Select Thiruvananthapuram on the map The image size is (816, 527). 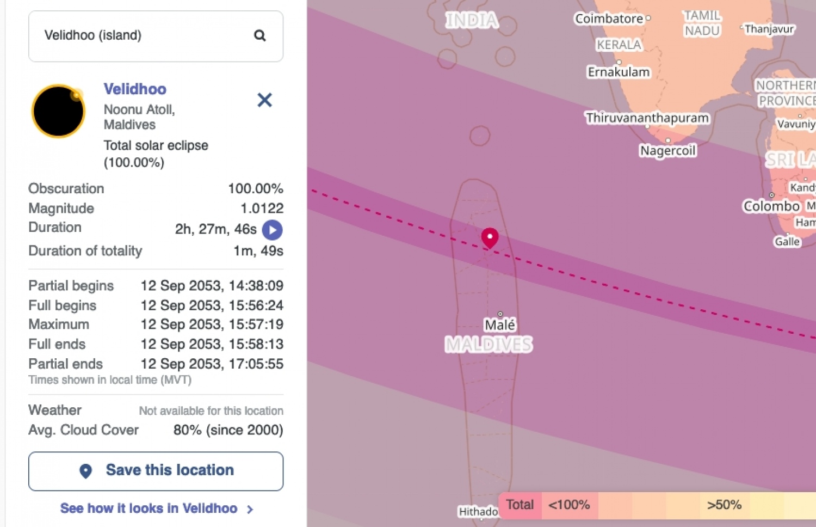[647, 118]
